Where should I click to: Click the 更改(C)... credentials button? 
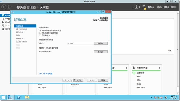click(x=101, y=52)
